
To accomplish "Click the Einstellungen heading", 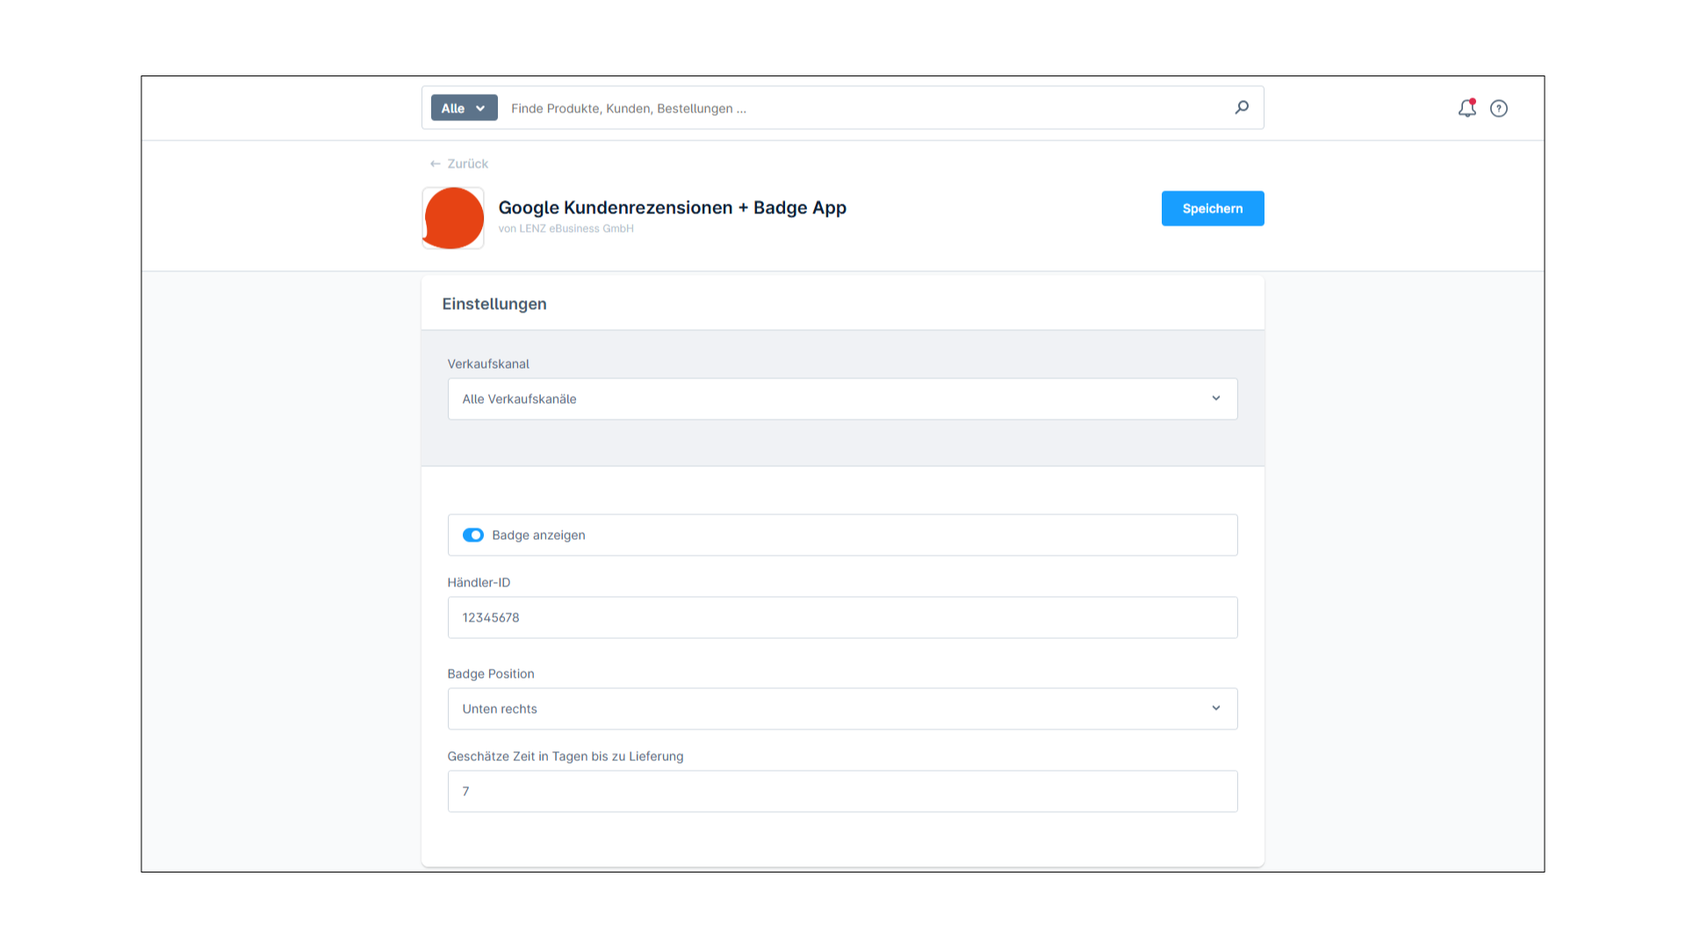I will (x=494, y=304).
